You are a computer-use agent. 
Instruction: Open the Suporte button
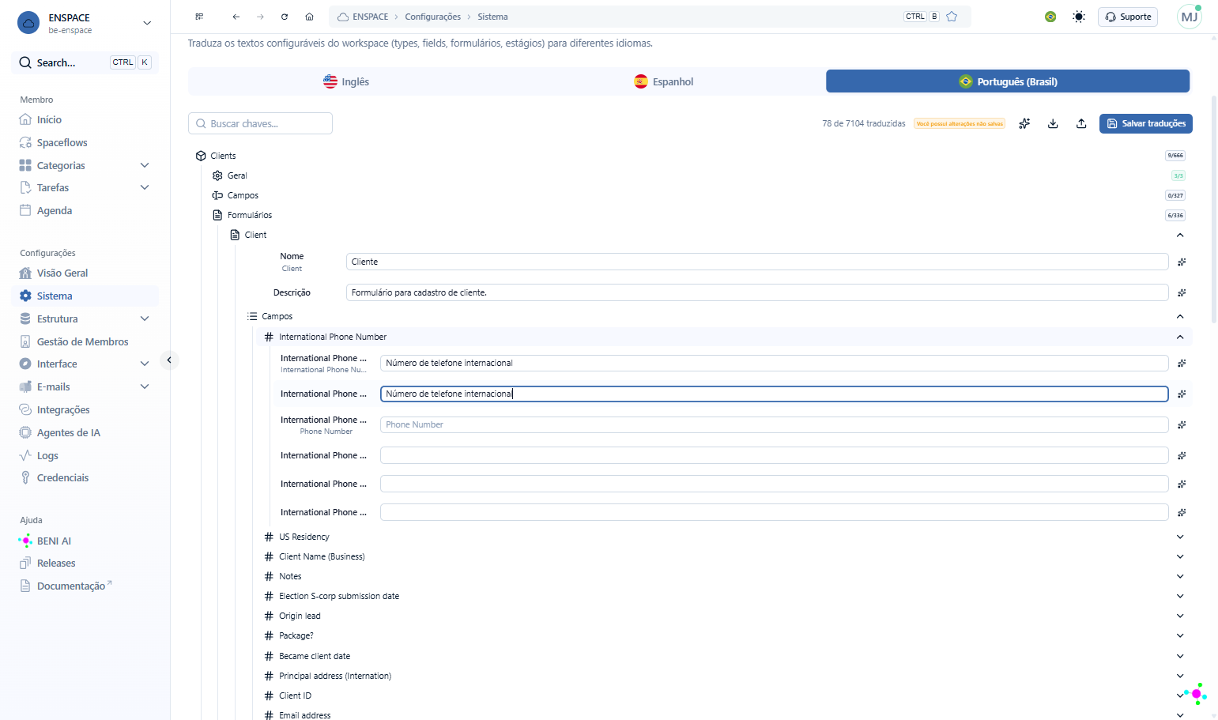tap(1128, 17)
